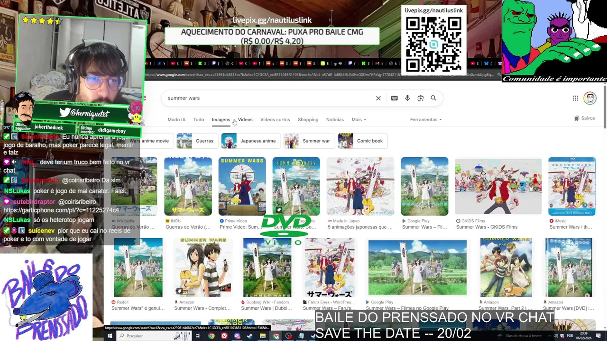Switch to Vídeos tab
The height and width of the screenshot is (341, 607).
[245, 120]
